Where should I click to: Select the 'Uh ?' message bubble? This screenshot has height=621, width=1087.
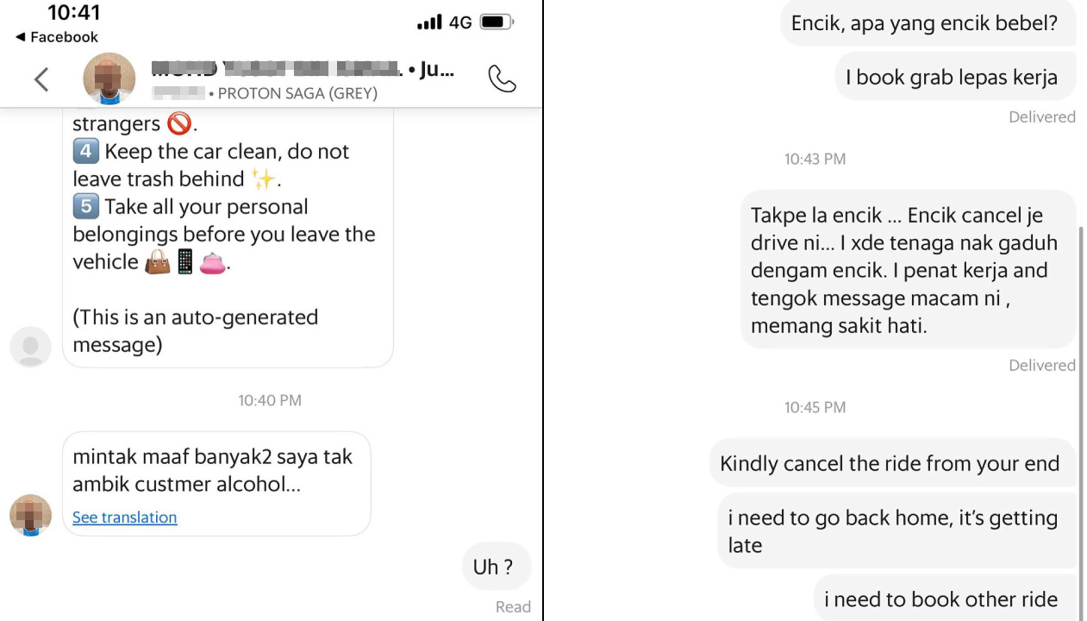click(x=493, y=567)
